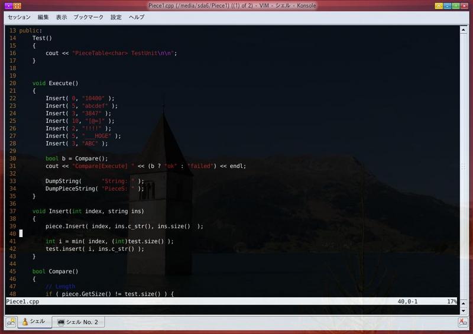This screenshot has height=334, width=473.
Task: Switch to the シェル tab
Action: pyautogui.click(x=34, y=322)
